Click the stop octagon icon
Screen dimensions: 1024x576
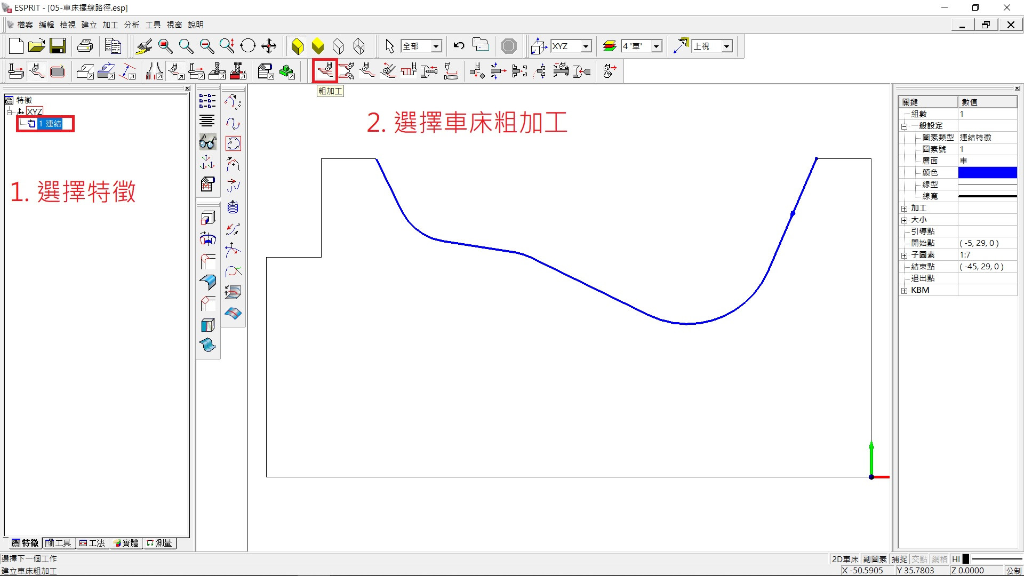tap(509, 46)
